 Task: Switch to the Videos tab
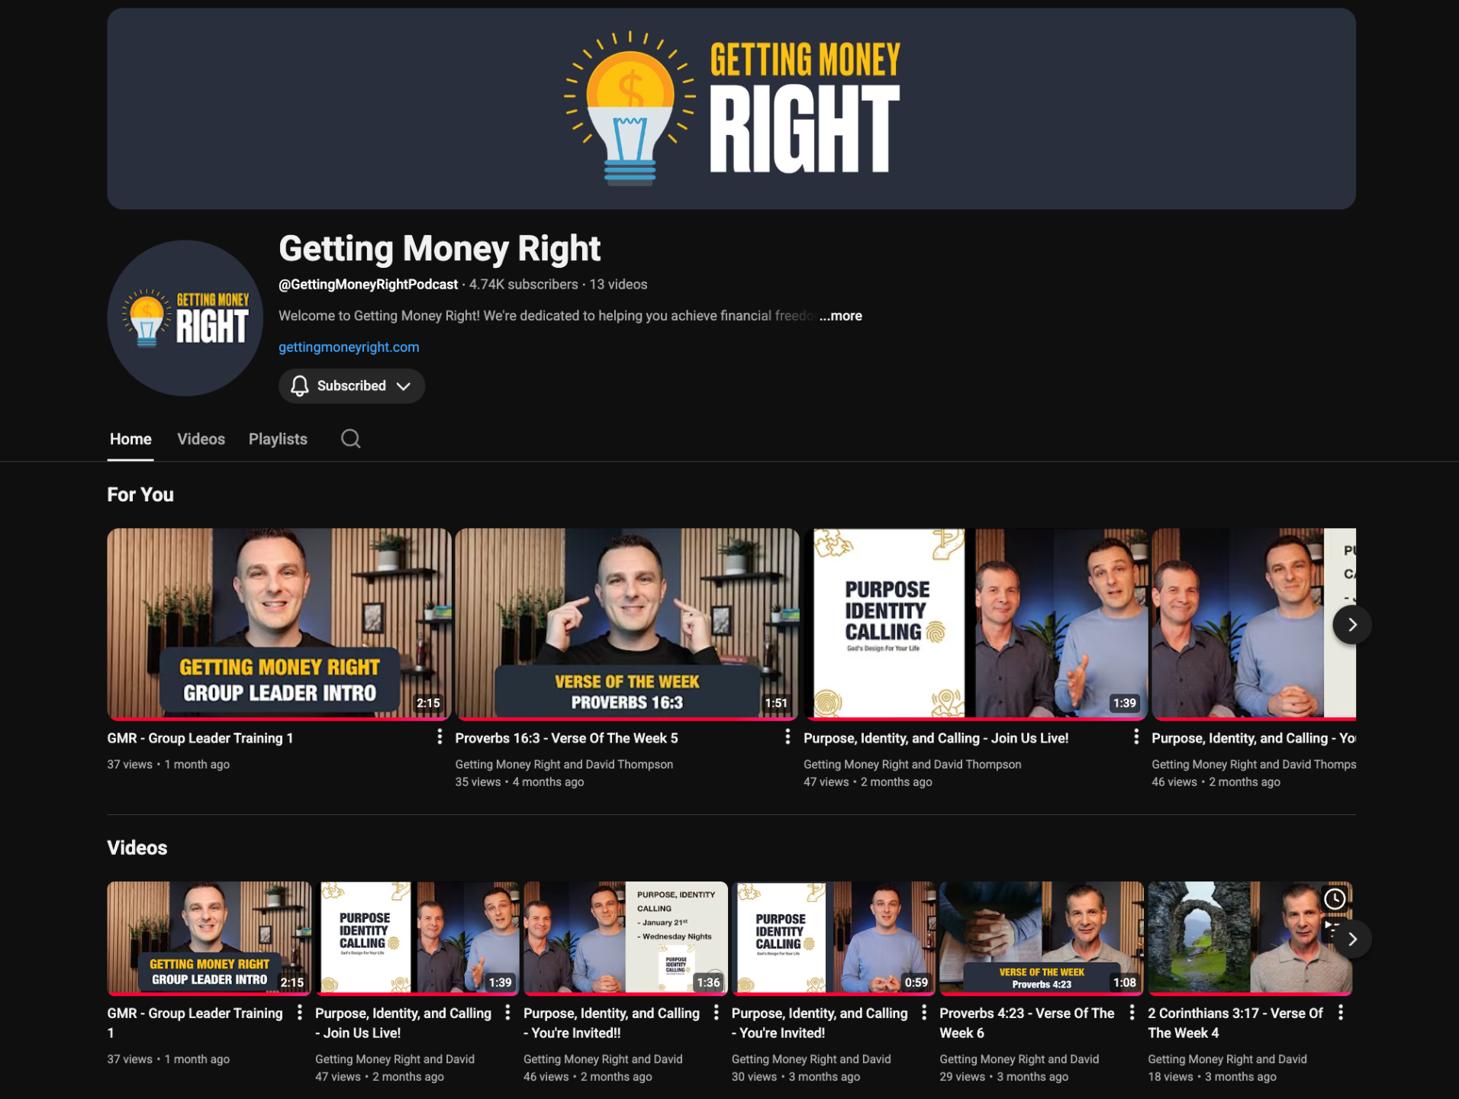pos(201,440)
